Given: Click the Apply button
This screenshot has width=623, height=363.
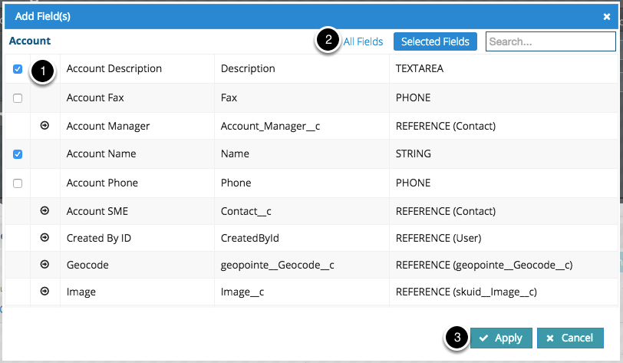Looking at the screenshot, I should (500, 338).
